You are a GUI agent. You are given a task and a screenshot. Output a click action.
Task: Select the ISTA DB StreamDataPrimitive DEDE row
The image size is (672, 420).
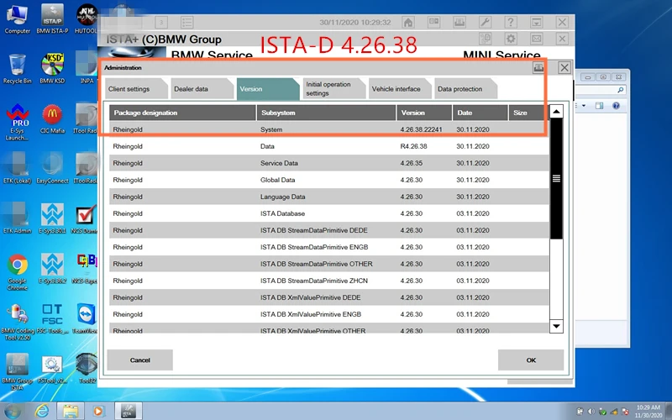(x=329, y=230)
